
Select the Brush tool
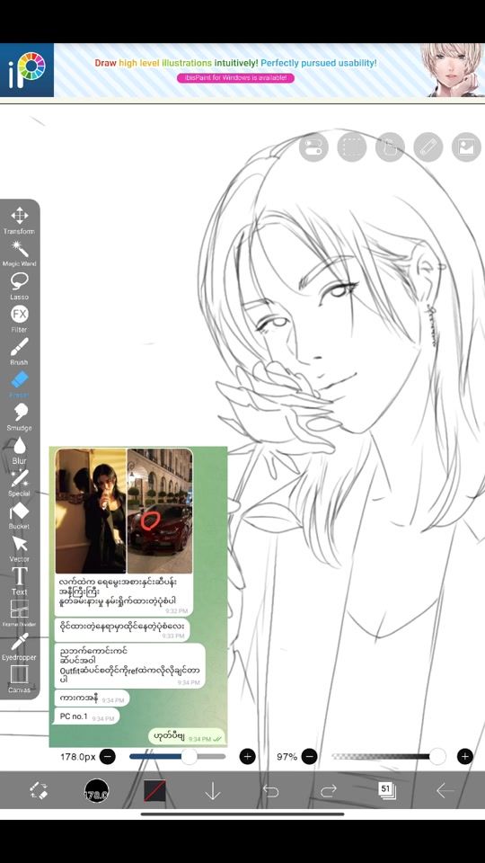[19, 351]
